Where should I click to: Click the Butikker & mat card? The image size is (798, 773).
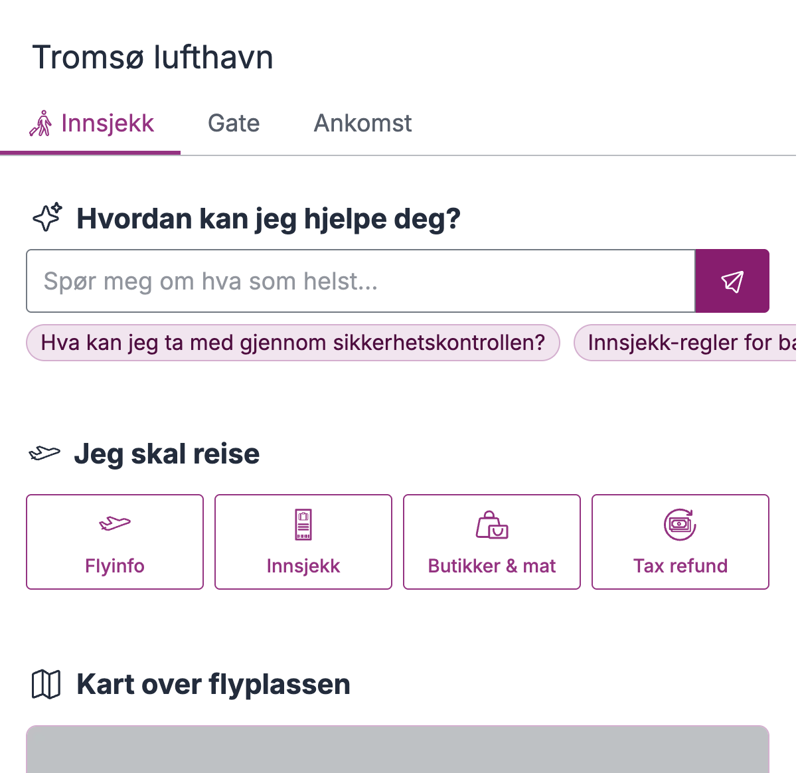click(x=491, y=541)
